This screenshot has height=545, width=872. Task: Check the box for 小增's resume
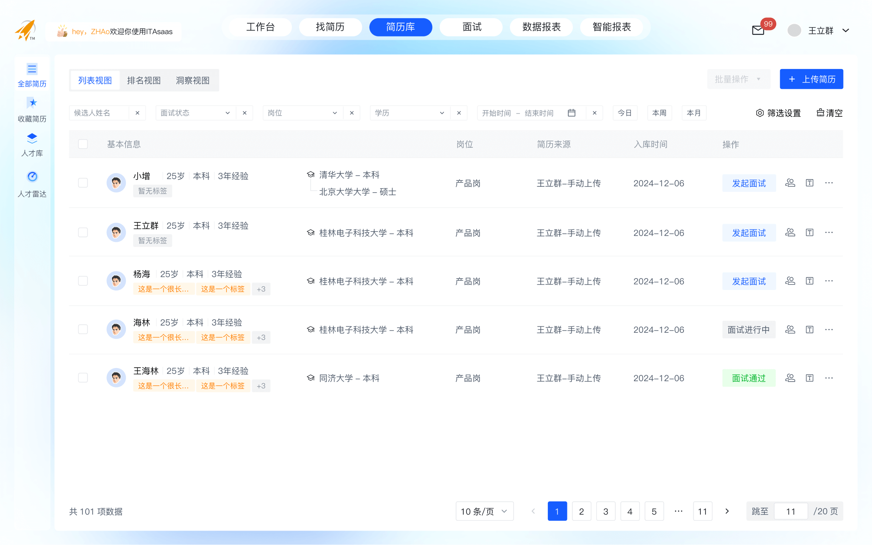(x=83, y=183)
